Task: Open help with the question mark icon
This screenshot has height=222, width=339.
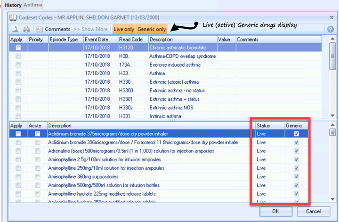Action: click(x=331, y=29)
